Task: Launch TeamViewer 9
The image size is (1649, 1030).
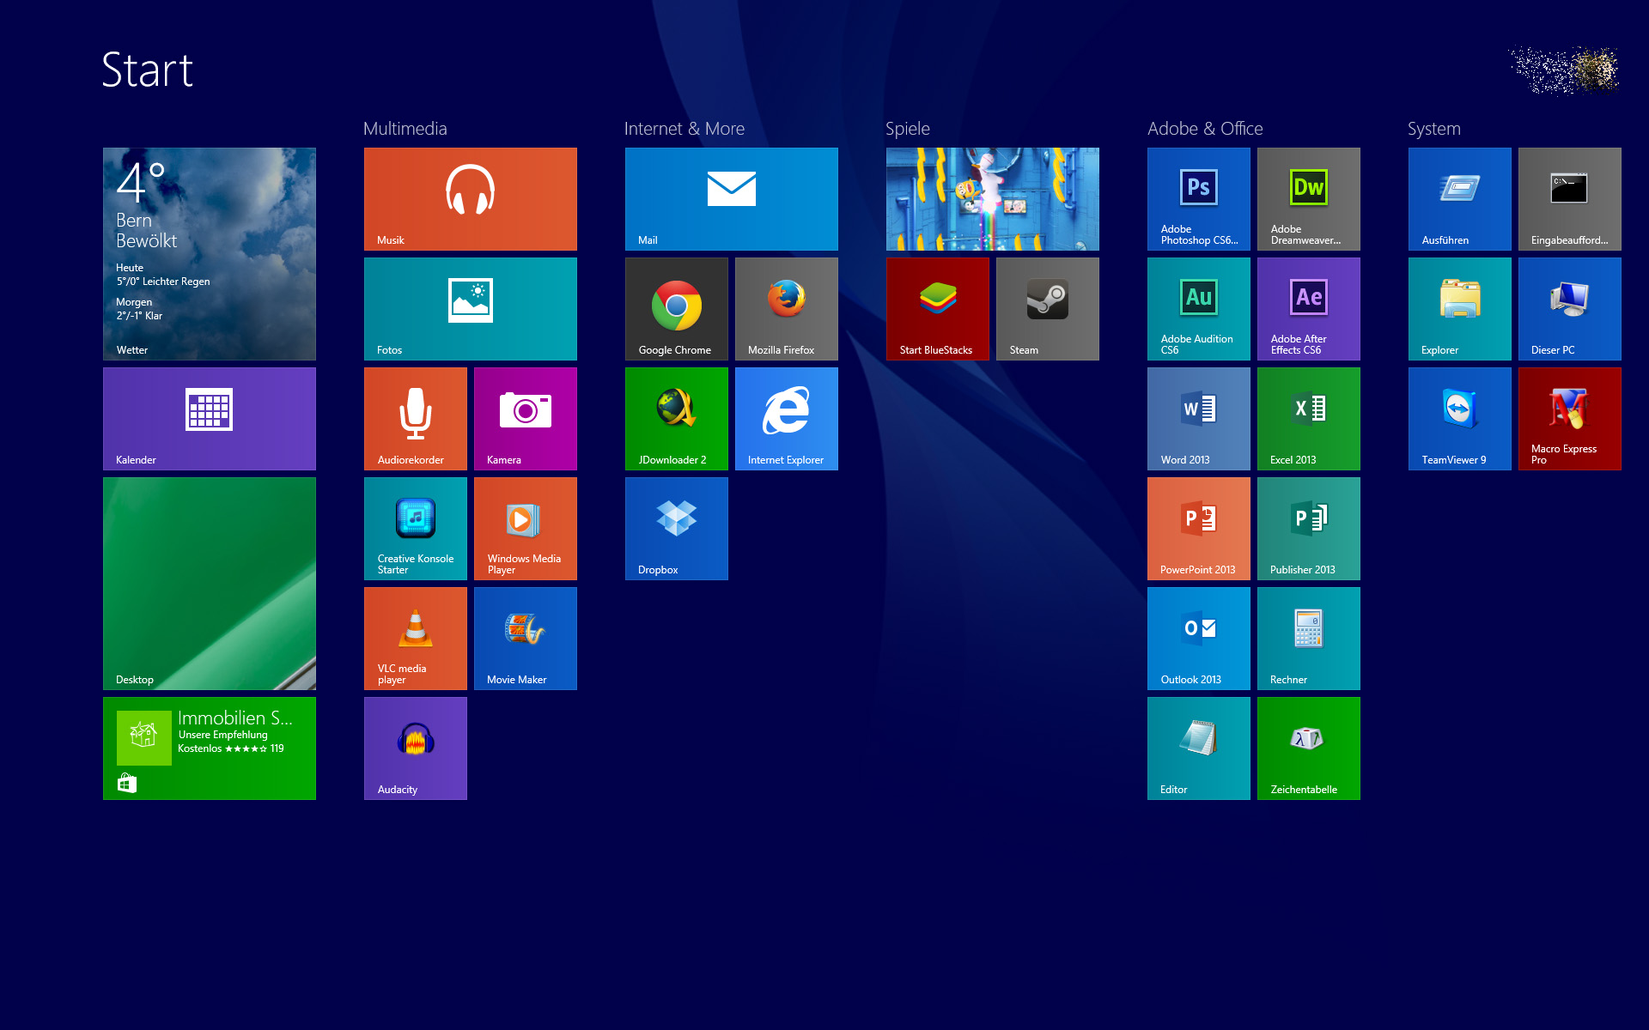Action: 1459,419
